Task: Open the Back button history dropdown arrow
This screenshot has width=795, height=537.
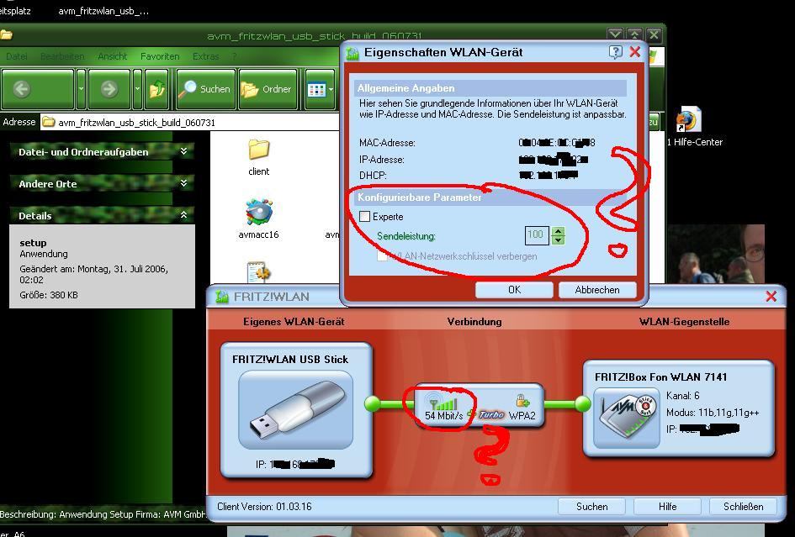Action: (x=81, y=89)
